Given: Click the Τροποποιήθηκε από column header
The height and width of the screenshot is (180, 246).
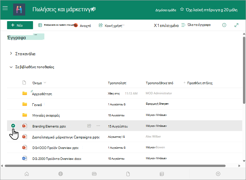Looking at the screenshot, I should pyautogui.click(x=160, y=83).
